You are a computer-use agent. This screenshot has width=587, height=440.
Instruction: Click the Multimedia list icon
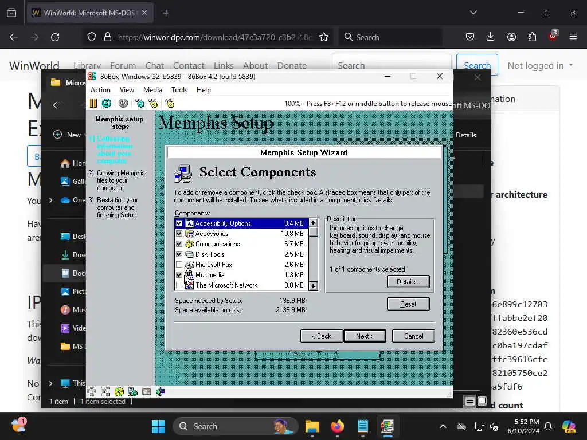[x=189, y=275]
